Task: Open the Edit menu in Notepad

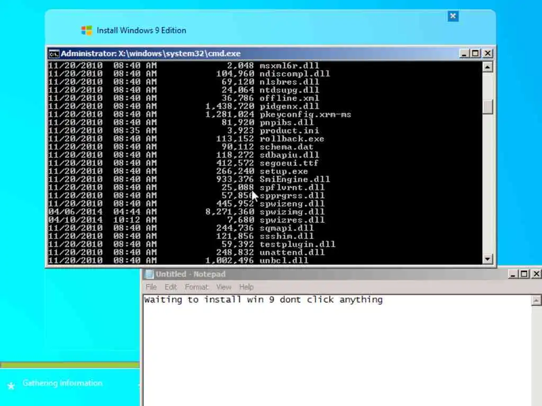Action: click(x=171, y=287)
